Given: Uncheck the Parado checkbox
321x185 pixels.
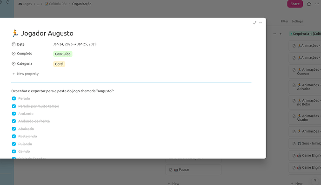Looking at the screenshot, I should 14,98.
